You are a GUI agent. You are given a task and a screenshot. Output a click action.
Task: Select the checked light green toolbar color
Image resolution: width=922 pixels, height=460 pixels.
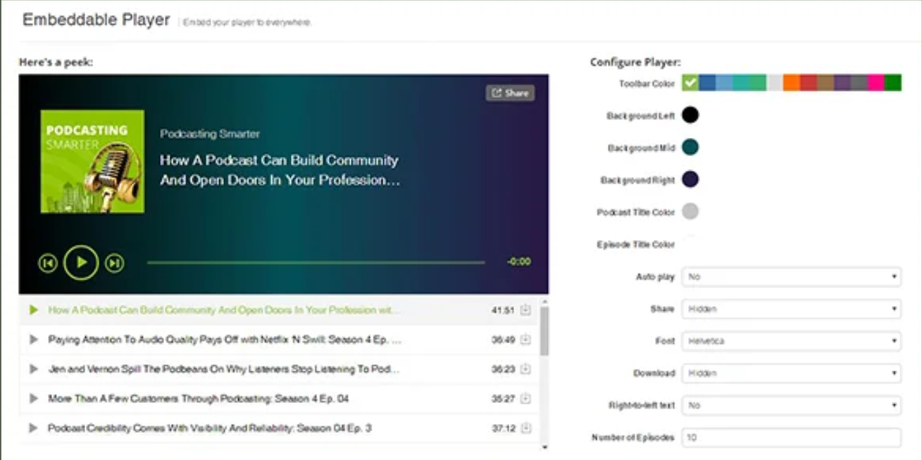point(690,83)
